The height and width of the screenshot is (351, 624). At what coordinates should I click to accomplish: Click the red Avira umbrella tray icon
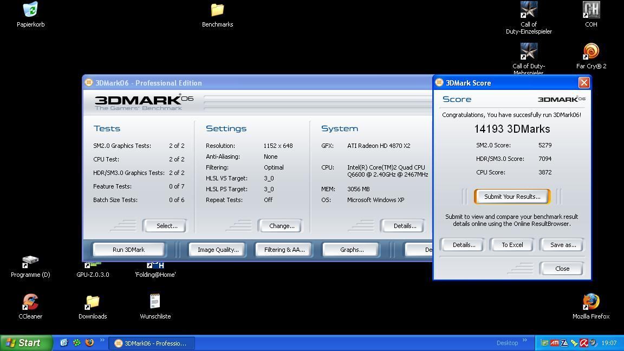coord(584,343)
